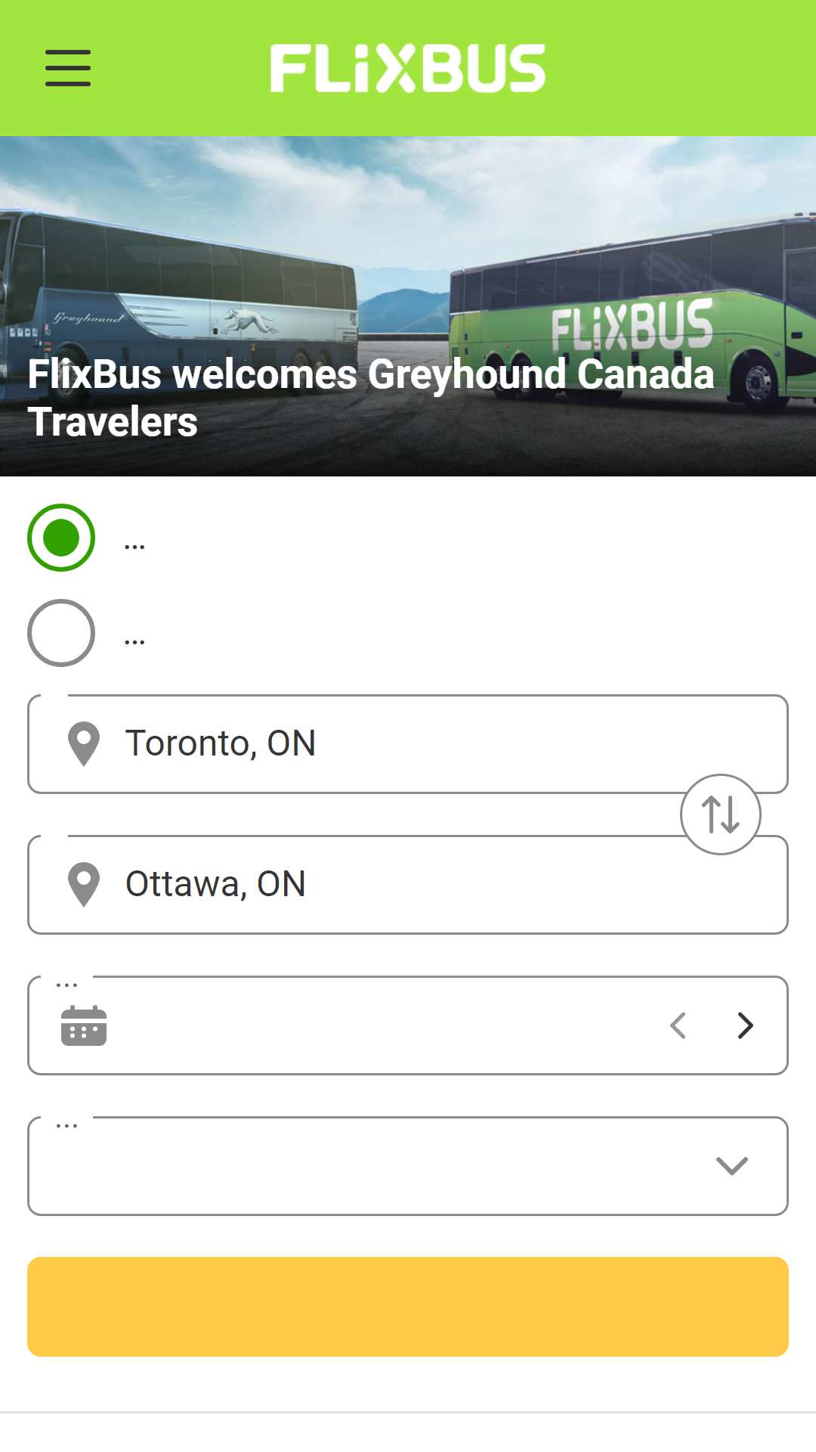Click the label next to selected radio
This screenshot has height=1452, width=816.
pyautogui.click(x=134, y=546)
